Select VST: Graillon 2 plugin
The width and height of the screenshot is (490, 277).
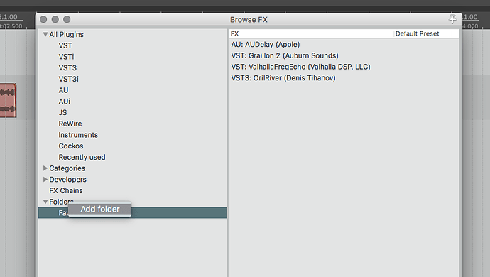click(285, 55)
